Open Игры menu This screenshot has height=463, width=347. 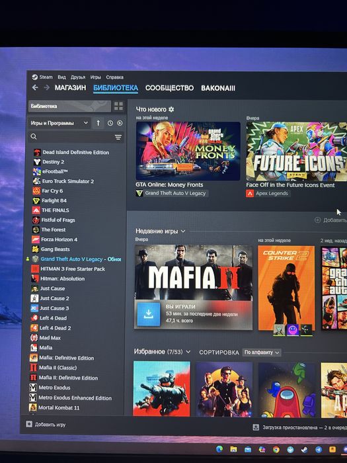(96, 77)
